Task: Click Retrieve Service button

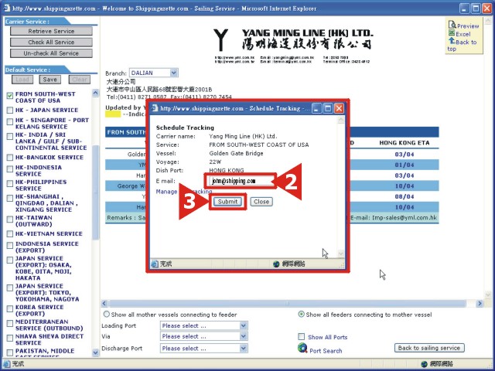Action: [x=51, y=31]
